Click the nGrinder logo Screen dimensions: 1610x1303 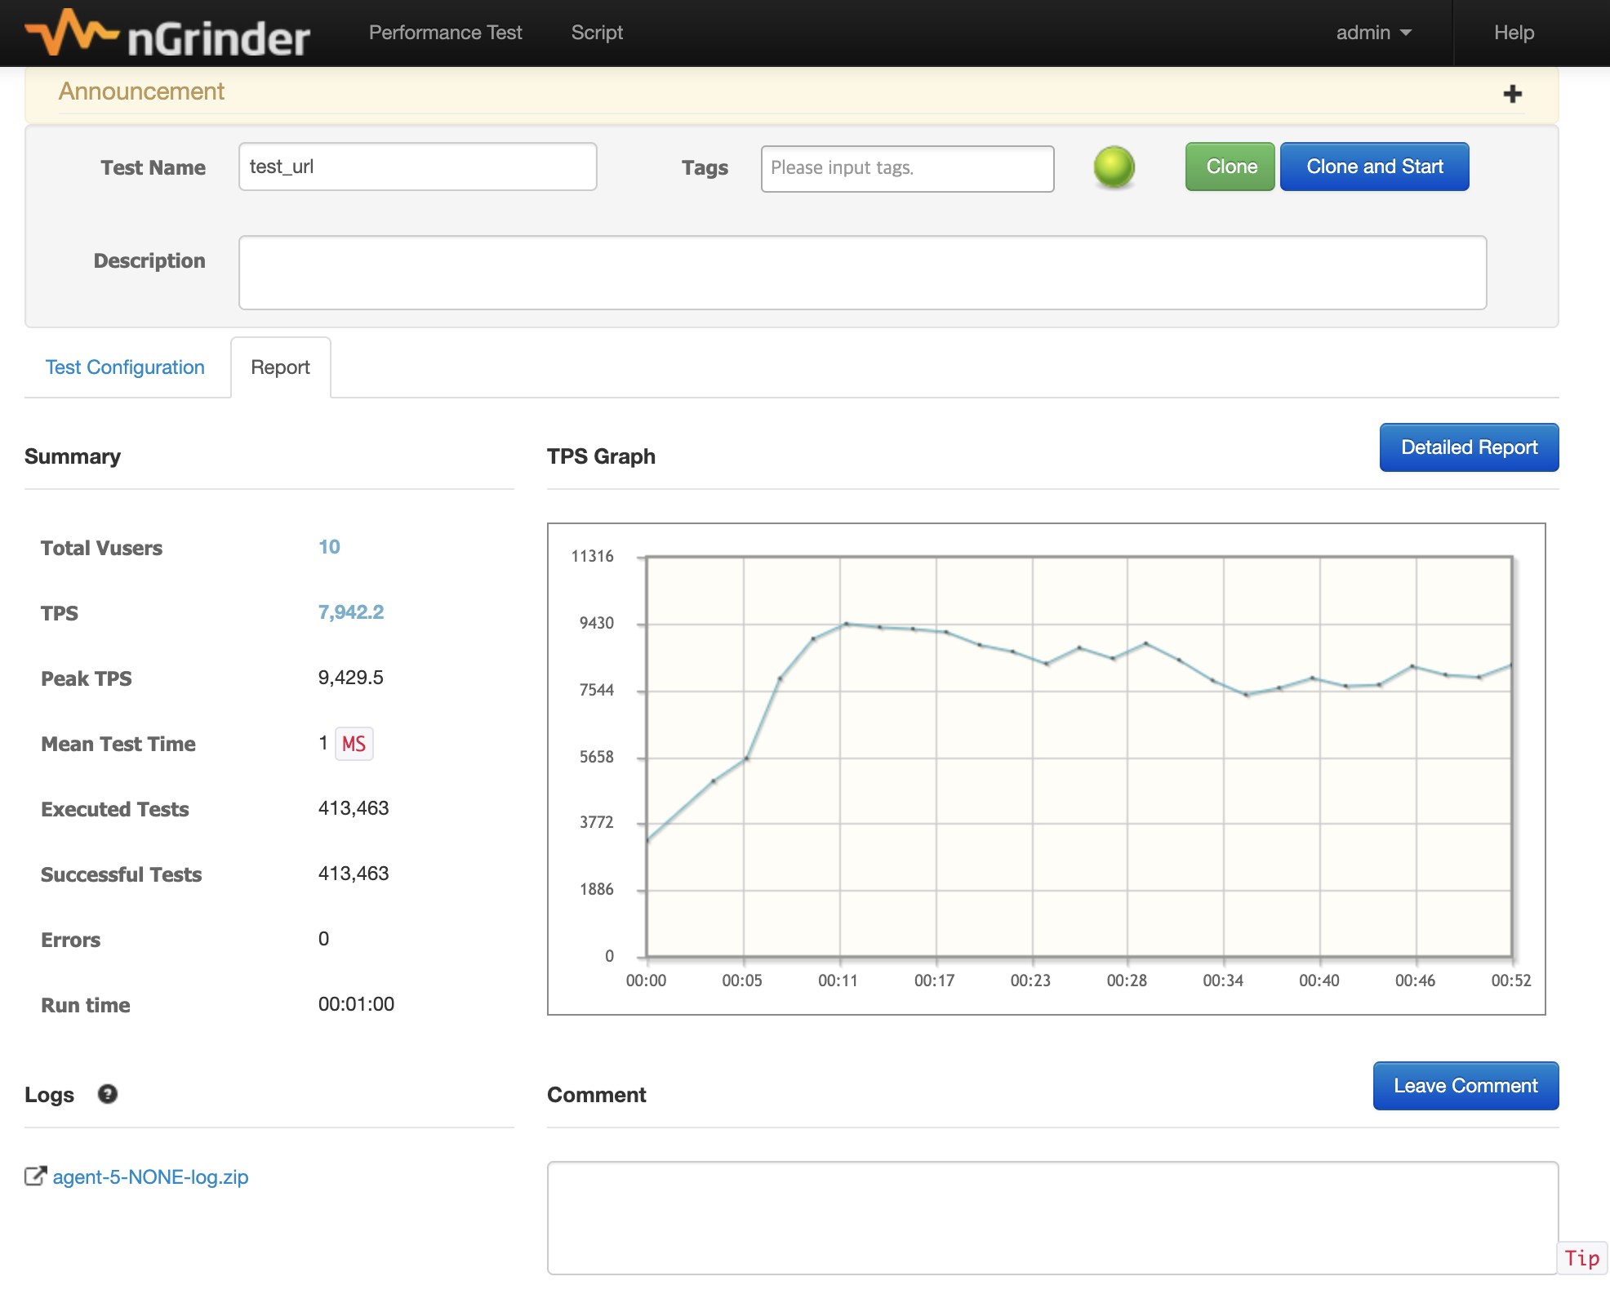pyautogui.click(x=167, y=34)
